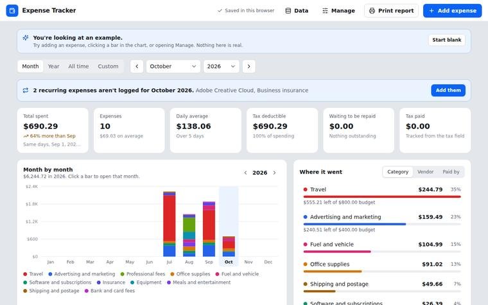488x305 pixels.
Task: Toggle Advertising and marketing legend entry
Action: pyautogui.click(x=82, y=274)
